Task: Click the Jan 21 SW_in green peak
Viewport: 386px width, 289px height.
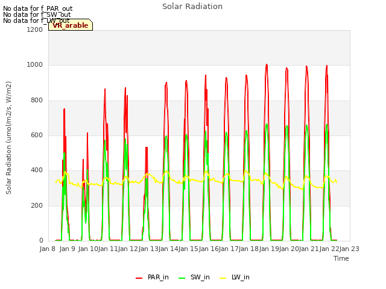Action: 327,125
